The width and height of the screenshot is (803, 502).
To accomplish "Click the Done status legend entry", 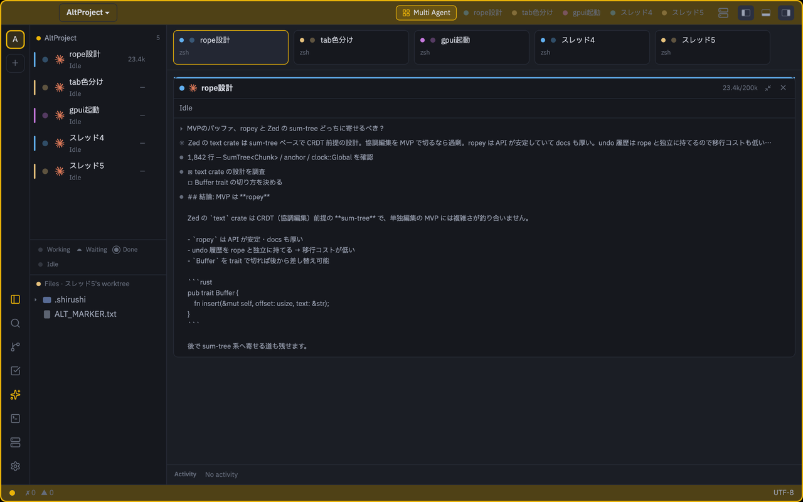I will coord(125,250).
